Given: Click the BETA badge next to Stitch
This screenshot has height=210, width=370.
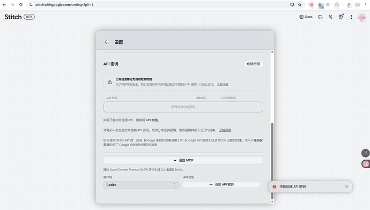Looking at the screenshot, I should pyautogui.click(x=29, y=17).
